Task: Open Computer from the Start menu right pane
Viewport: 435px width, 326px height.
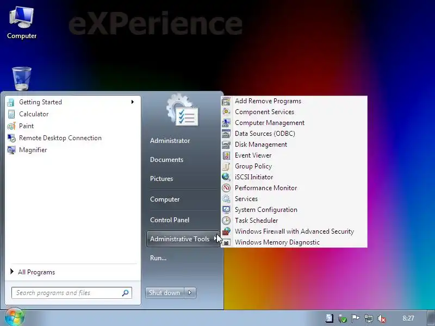Action: click(165, 199)
